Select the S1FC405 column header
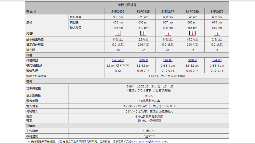255x144 pixels. point(118,11)
